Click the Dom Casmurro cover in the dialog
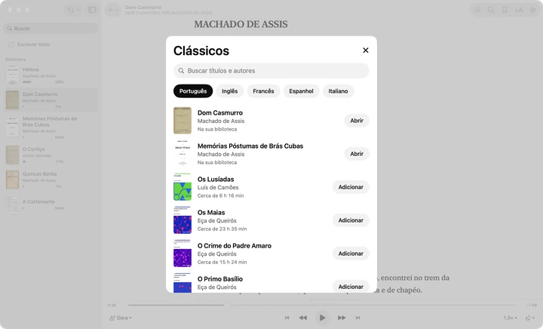 (183, 121)
